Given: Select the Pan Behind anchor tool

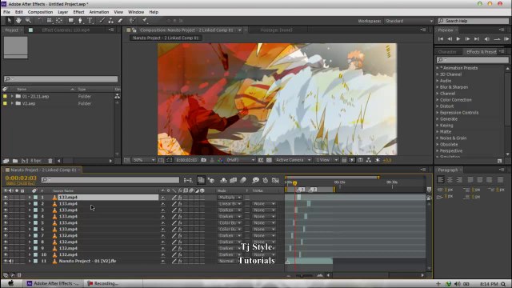Looking at the screenshot, I should 59,21.
